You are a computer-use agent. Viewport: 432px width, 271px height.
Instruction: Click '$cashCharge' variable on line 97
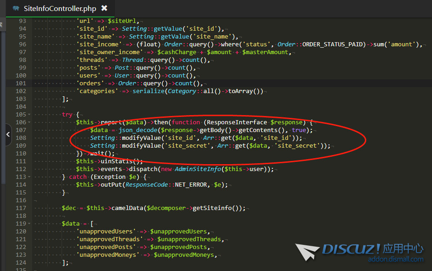pyautogui.click(x=177, y=52)
